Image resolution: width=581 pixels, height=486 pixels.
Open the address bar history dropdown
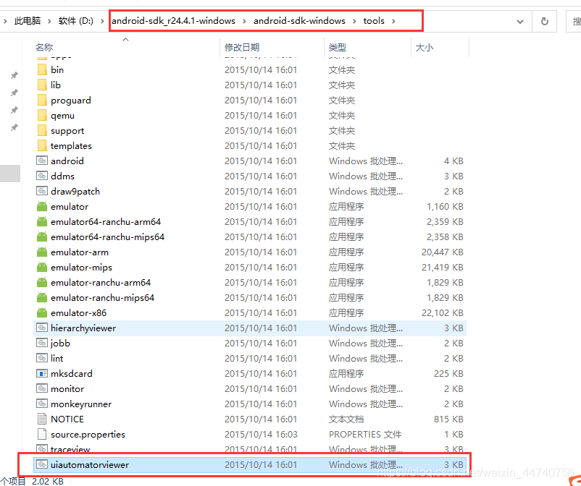(x=520, y=22)
